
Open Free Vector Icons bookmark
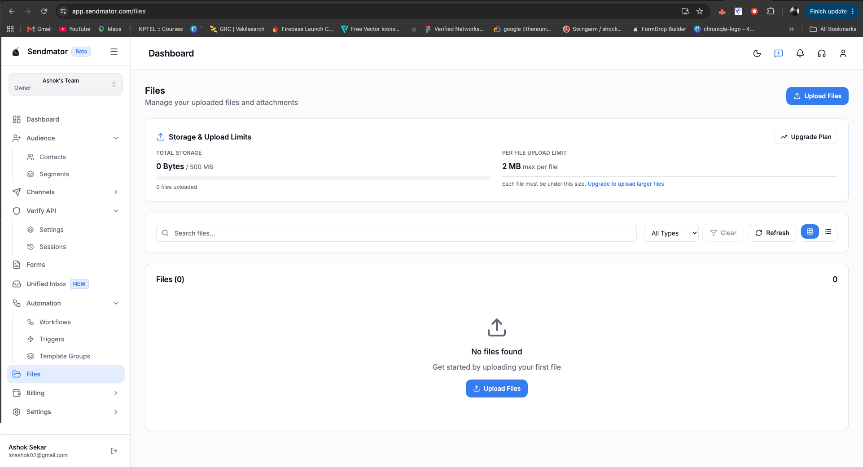[x=370, y=29]
